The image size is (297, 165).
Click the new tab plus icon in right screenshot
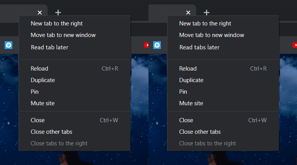click(x=207, y=13)
